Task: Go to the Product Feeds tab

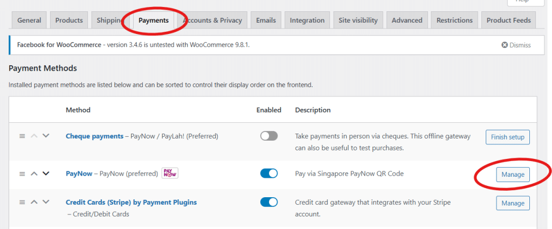Action: point(508,20)
